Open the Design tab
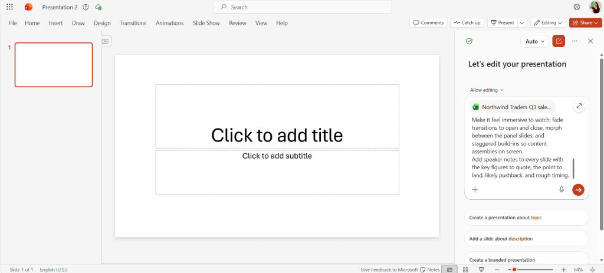Screen dimensions: 604x273 [x=102, y=23]
